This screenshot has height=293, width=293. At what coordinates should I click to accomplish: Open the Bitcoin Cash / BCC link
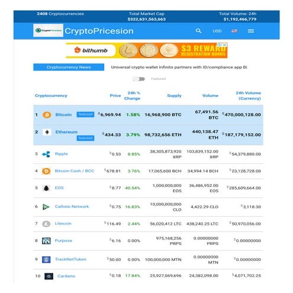pyautogui.click(x=75, y=171)
